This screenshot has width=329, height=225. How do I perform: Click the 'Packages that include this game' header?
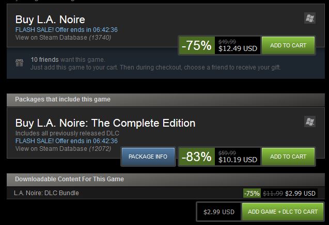click(x=166, y=99)
